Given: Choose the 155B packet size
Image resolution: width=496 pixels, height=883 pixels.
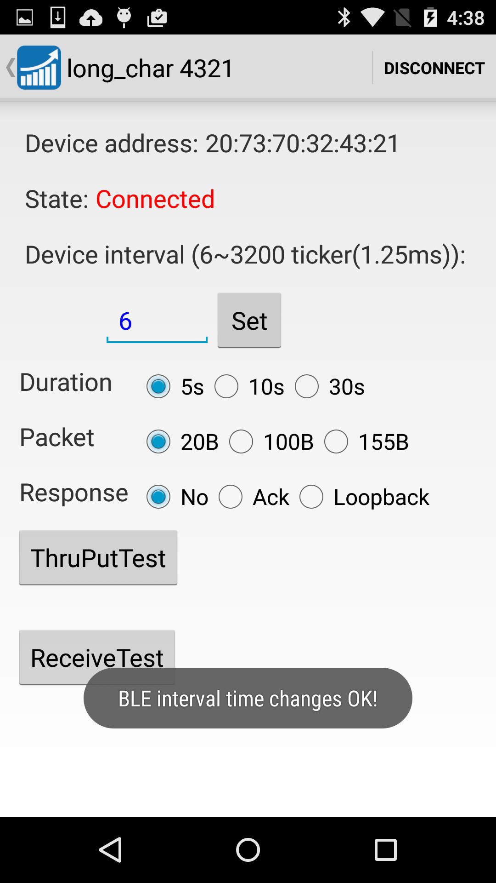Looking at the screenshot, I should (x=336, y=441).
